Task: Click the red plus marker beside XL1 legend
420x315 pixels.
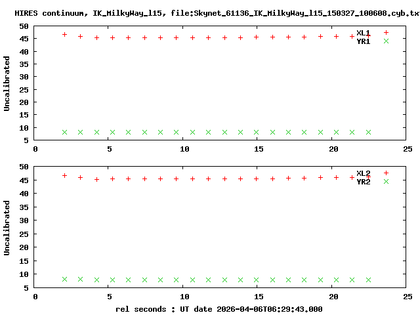Action: click(x=386, y=33)
